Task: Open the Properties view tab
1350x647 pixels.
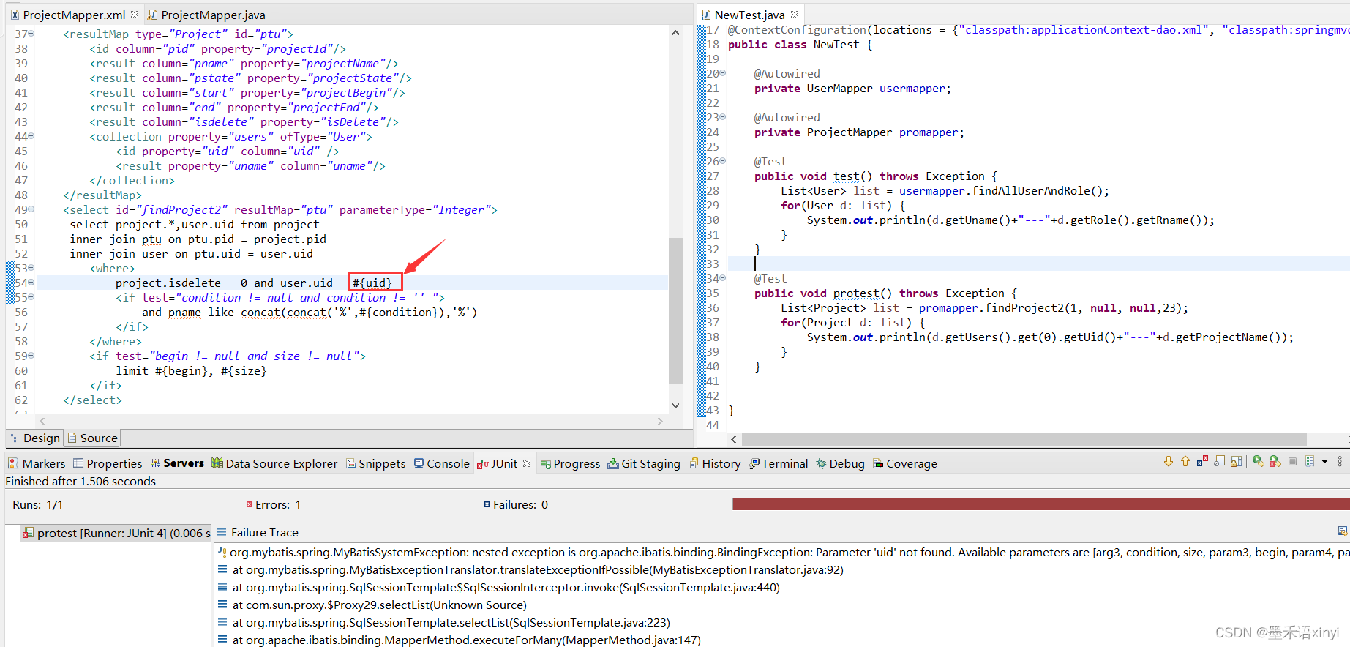Action: 108,463
